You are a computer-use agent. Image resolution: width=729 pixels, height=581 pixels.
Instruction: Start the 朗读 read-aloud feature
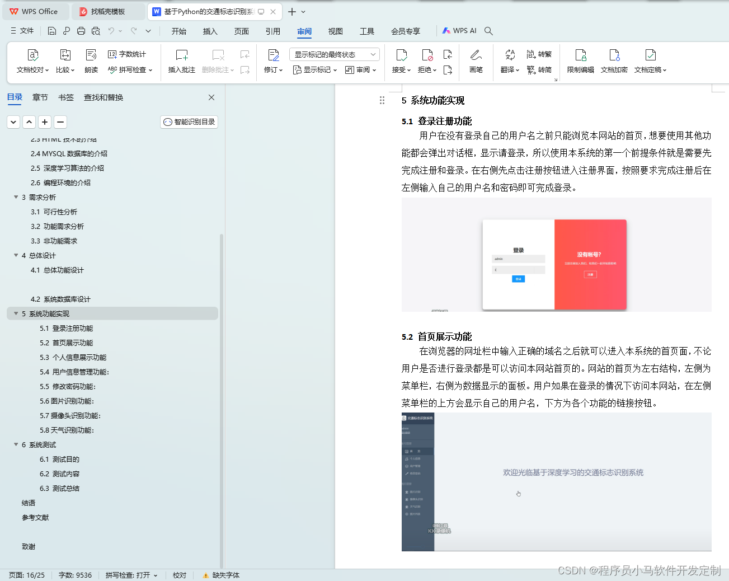[x=91, y=62]
